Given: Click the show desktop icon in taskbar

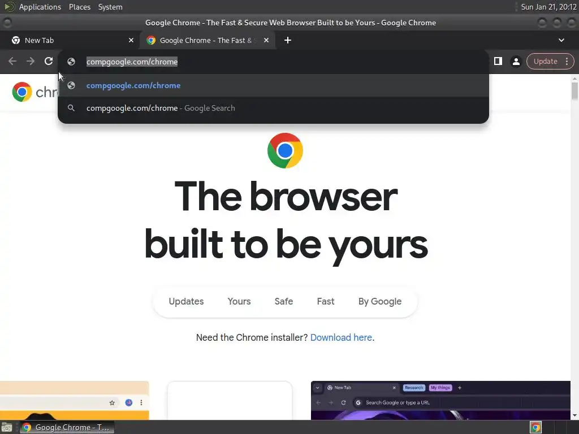Looking at the screenshot, I should click(x=7, y=427).
